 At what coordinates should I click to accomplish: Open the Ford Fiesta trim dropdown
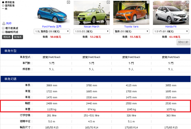click(x=52, y=31)
